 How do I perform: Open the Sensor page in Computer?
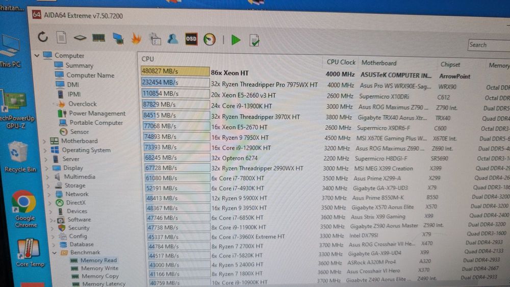[x=80, y=132]
